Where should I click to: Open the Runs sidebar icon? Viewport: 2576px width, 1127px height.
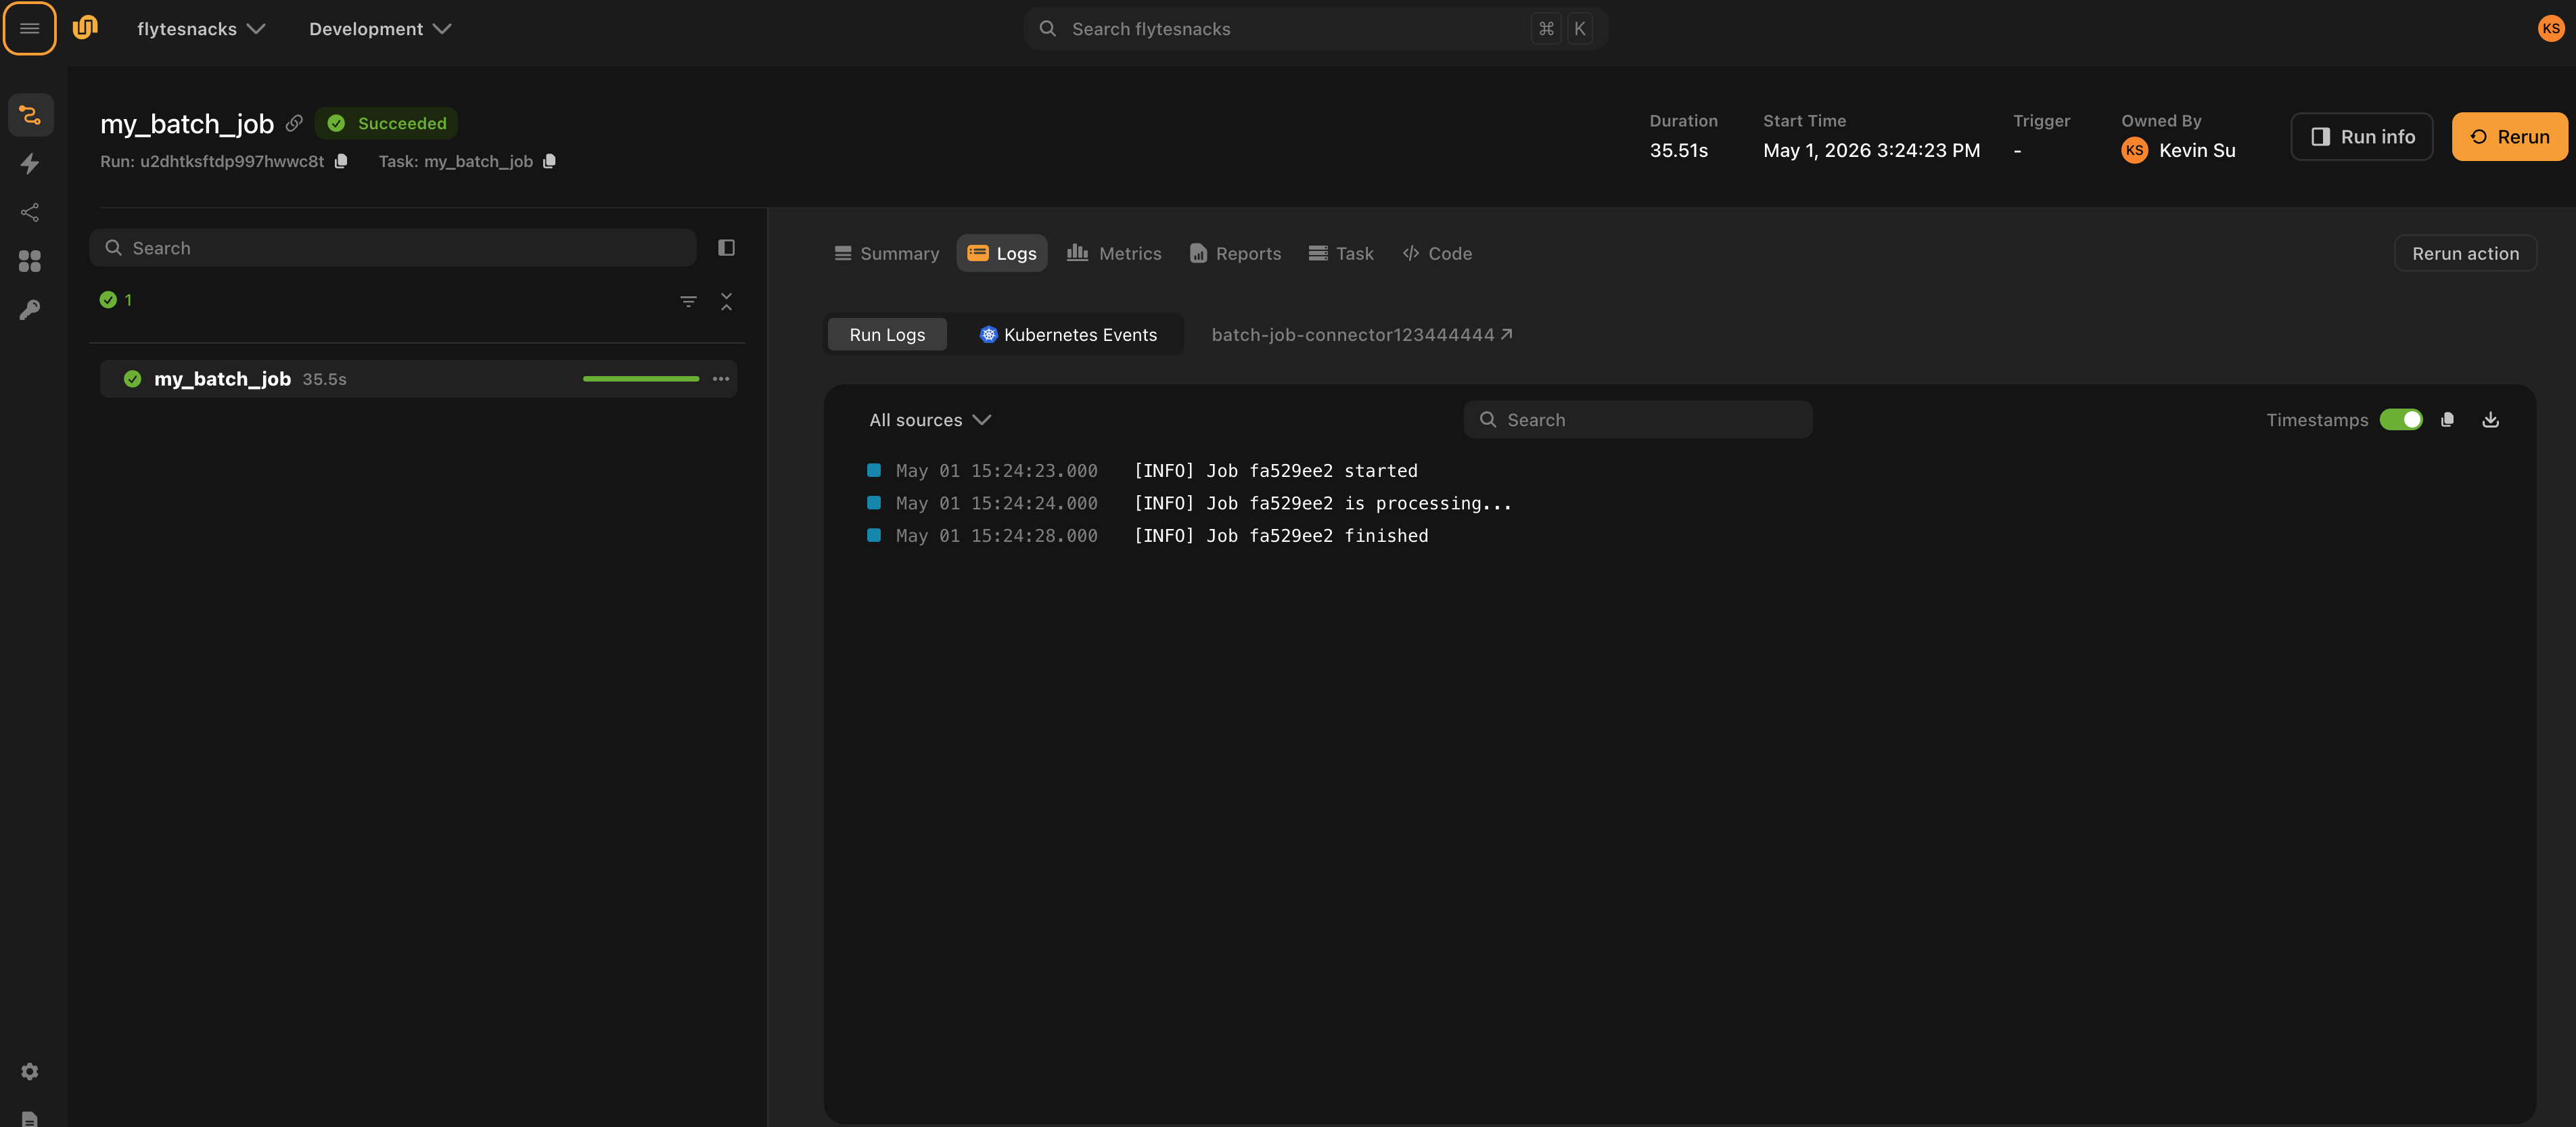pyautogui.click(x=30, y=115)
